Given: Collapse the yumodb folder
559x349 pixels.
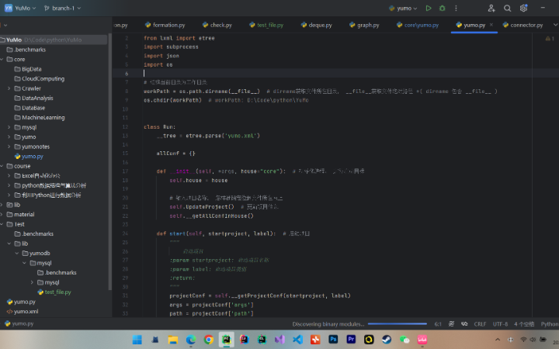Looking at the screenshot, I should click(x=17, y=253).
